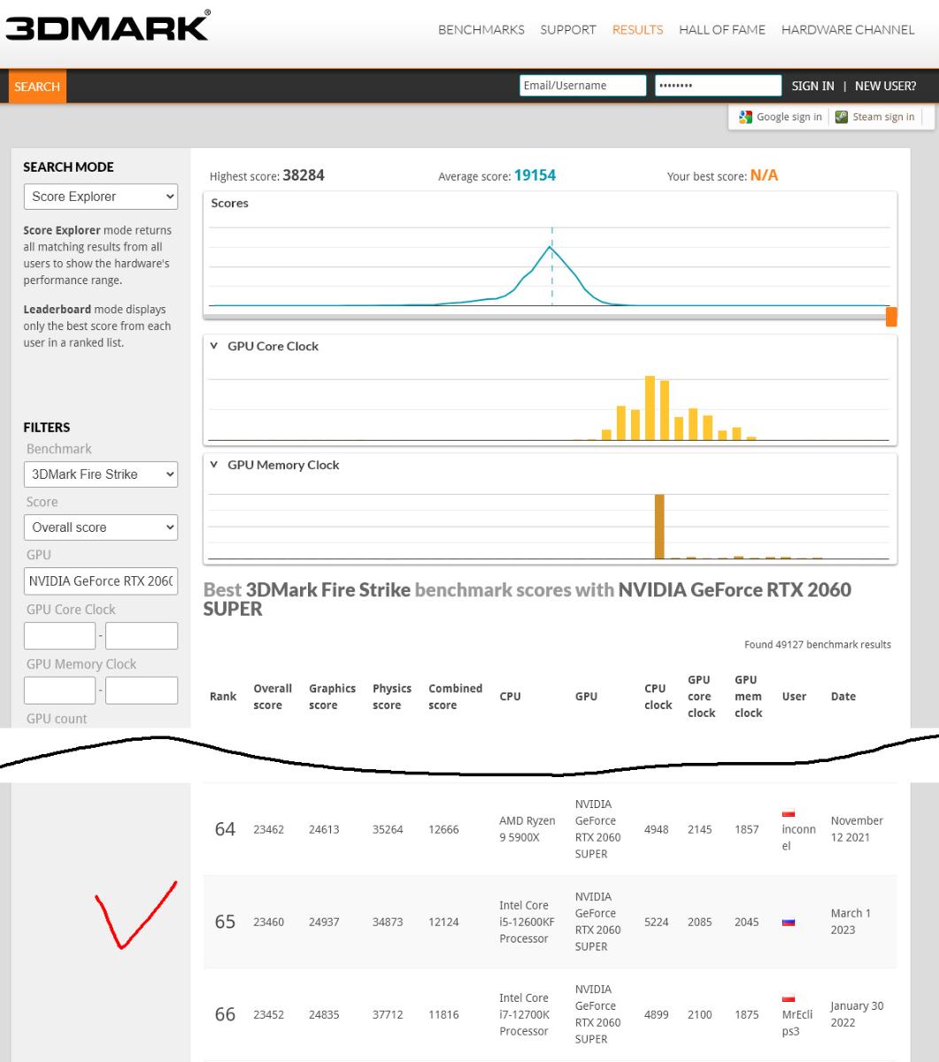Collapse the GPU Memory Clock chart
Viewport: 939px width, 1062px height.
215,465
